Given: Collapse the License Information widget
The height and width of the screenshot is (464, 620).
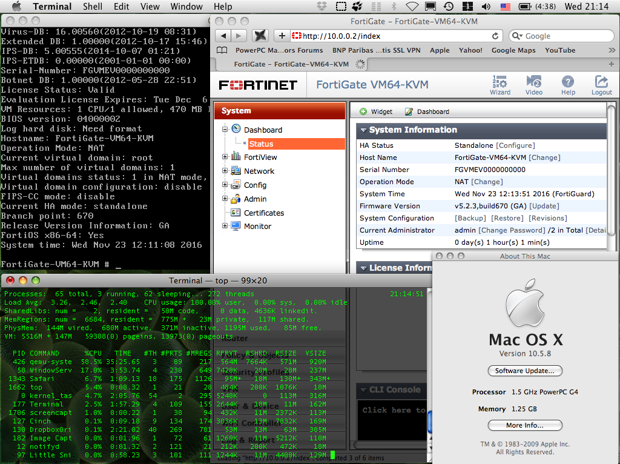Looking at the screenshot, I should (363, 268).
